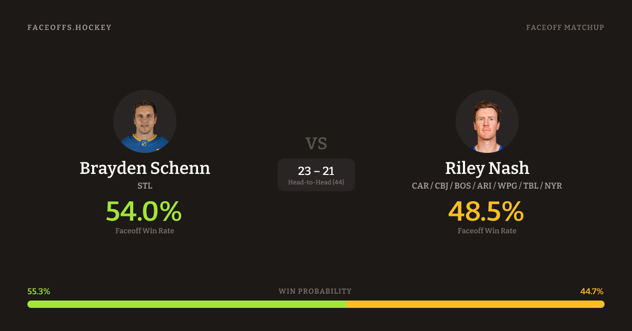The width and height of the screenshot is (632, 331).
Task: Click Faceoff Win Rate label under 48.5%
Action: [x=487, y=231]
